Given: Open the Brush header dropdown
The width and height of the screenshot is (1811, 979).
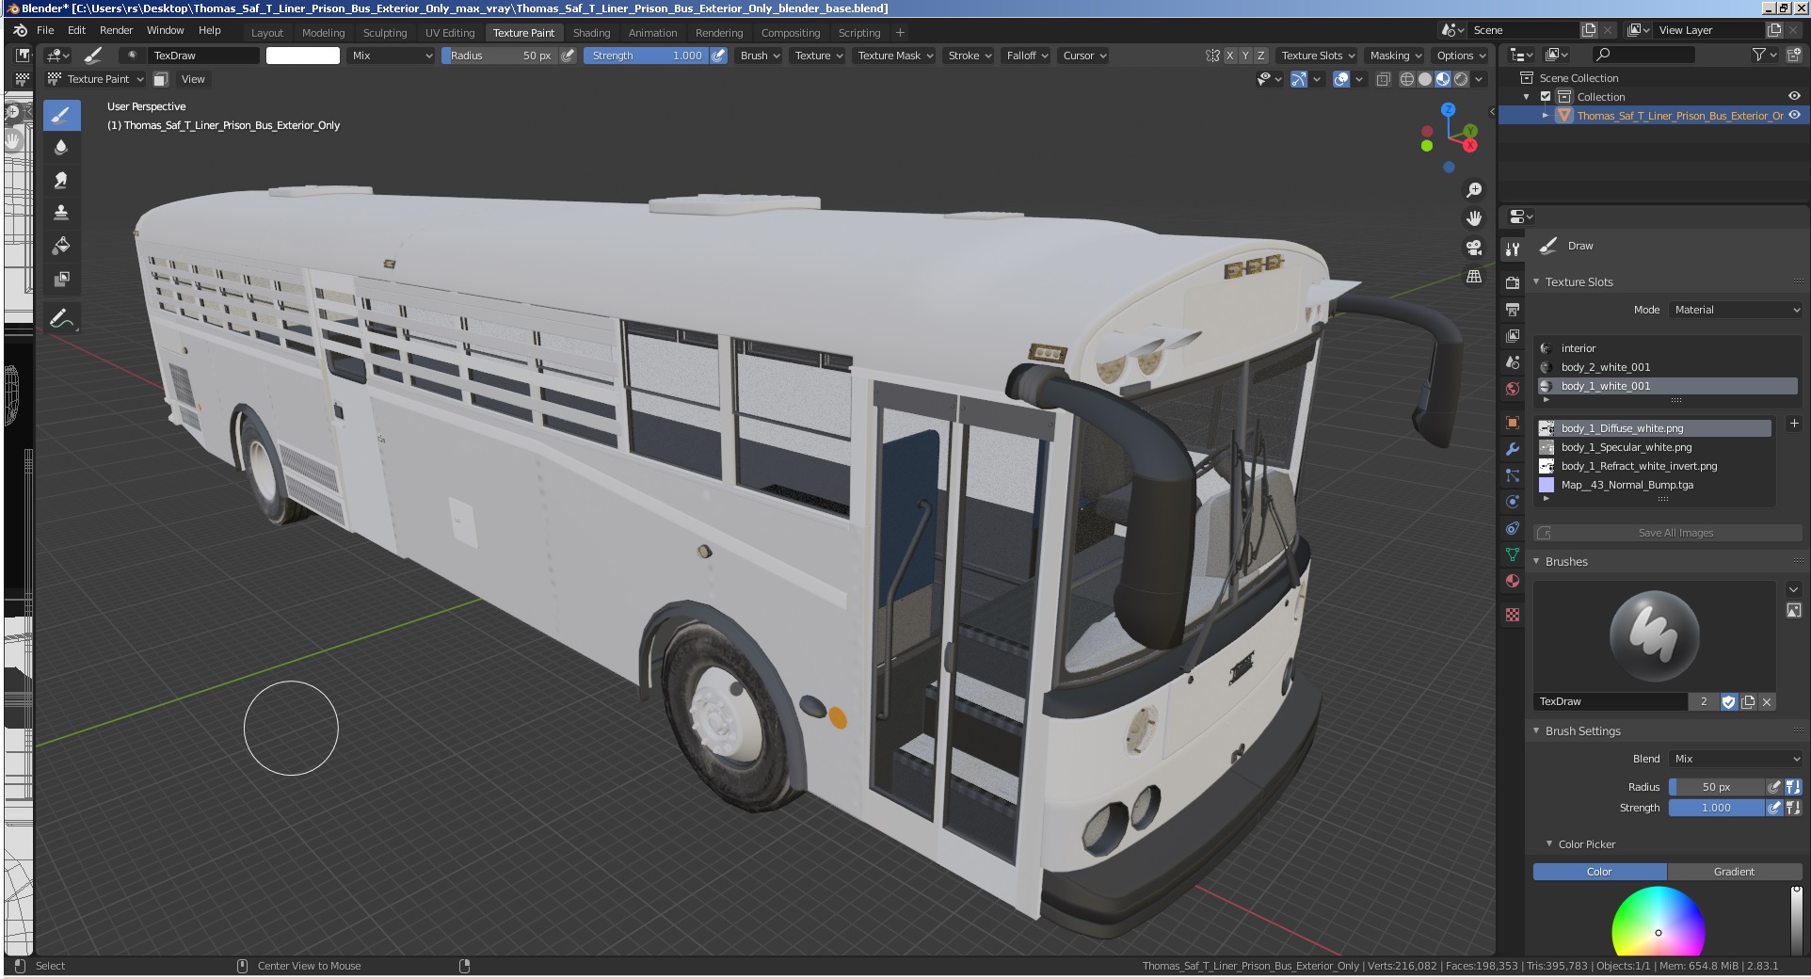Looking at the screenshot, I should 760,56.
